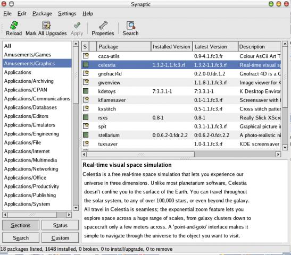Click the Reload toolbar icon
291x255 pixels.
click(x=14, y=25)
